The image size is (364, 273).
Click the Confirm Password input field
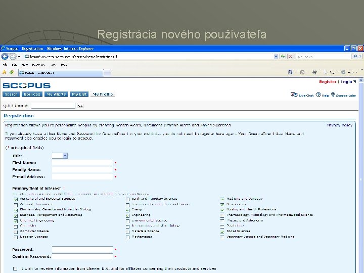(x=82, y=256)
